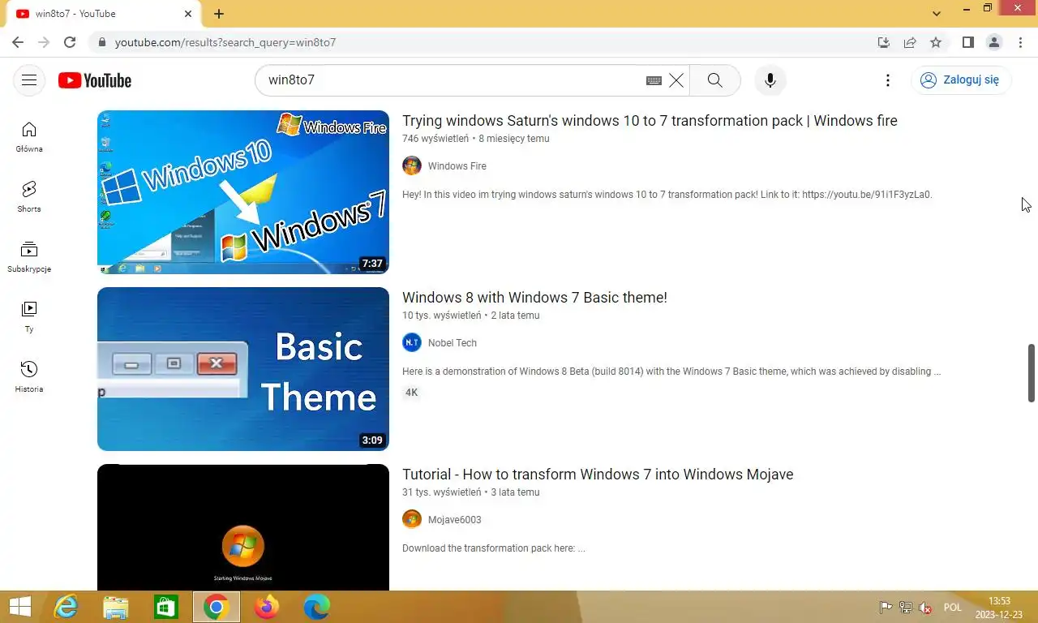Open the Chrome profile avatar
The width and height of the screenshot is (1038, 623).
(994, 42)
